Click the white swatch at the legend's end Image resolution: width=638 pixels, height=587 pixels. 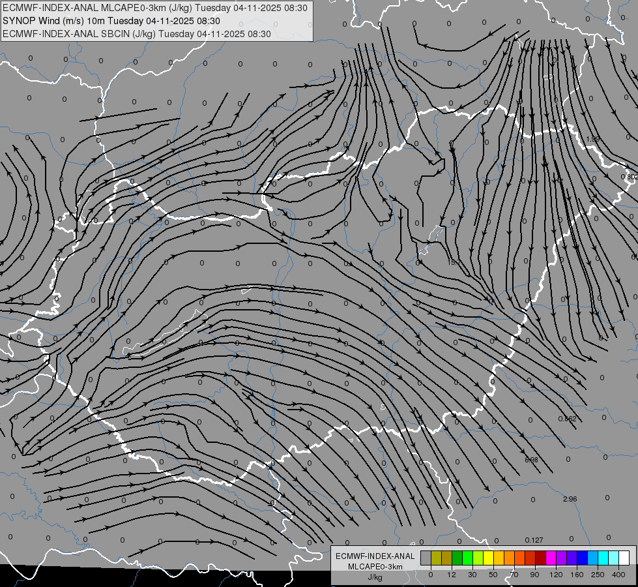coord(624,558)
